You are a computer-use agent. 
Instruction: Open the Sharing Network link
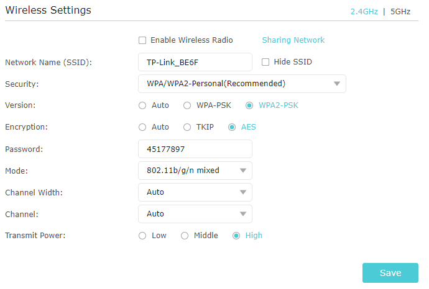pyautogui.click(x=293, y=40)
